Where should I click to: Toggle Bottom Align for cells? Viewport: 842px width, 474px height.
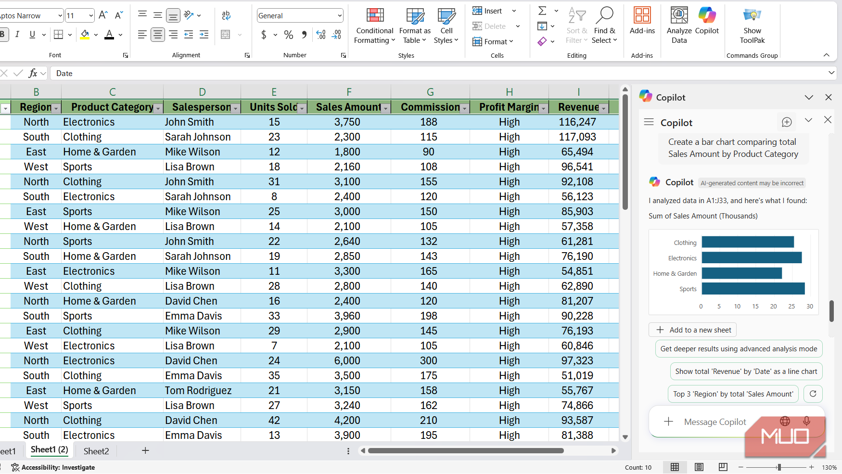(173, 15)
